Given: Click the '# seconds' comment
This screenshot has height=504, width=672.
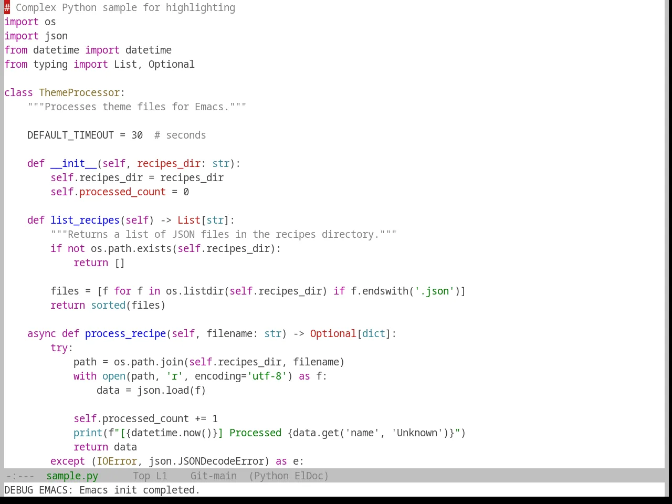Looking at the screenshot, I should click(180, 135).
